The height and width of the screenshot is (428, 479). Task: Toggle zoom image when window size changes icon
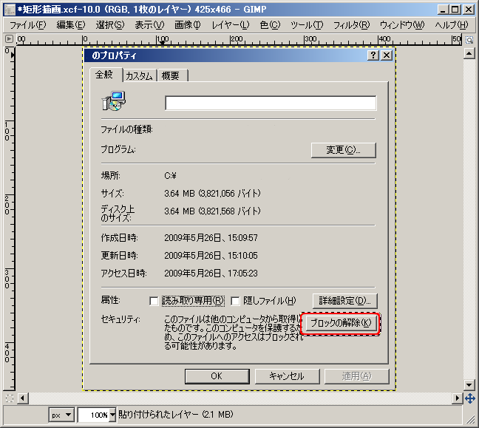(469, 40)
